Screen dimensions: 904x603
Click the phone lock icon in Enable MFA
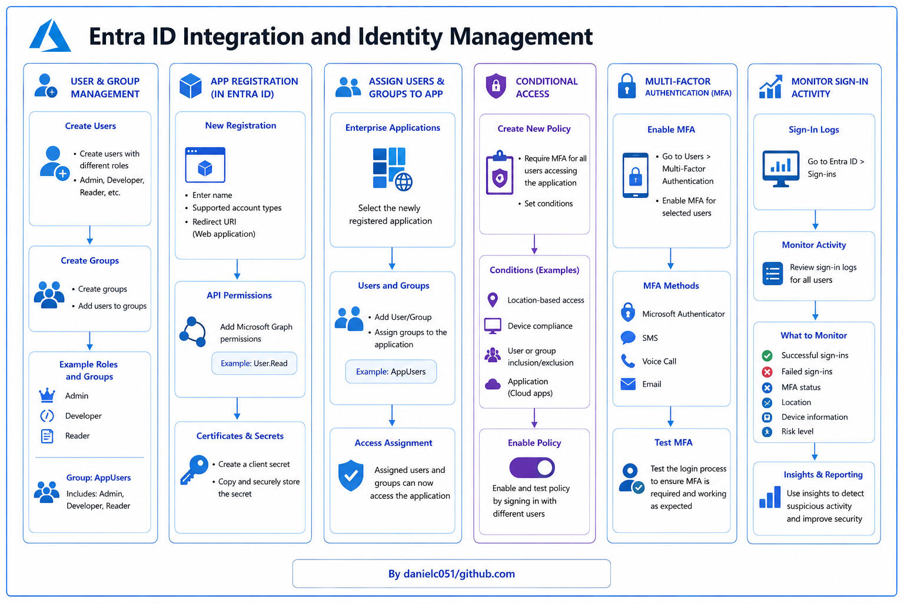pos(636,175)
